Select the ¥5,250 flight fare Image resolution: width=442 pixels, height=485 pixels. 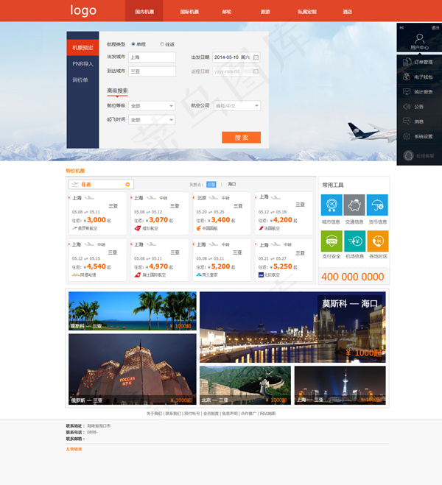[283, 266]
